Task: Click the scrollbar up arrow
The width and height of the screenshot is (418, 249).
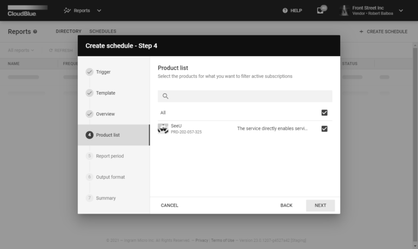Action: 415,45
